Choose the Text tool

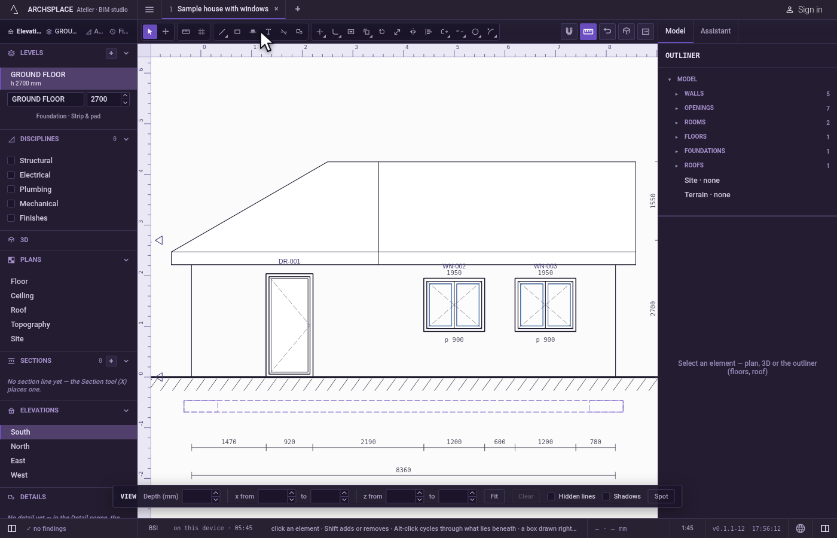click(268, 32)
